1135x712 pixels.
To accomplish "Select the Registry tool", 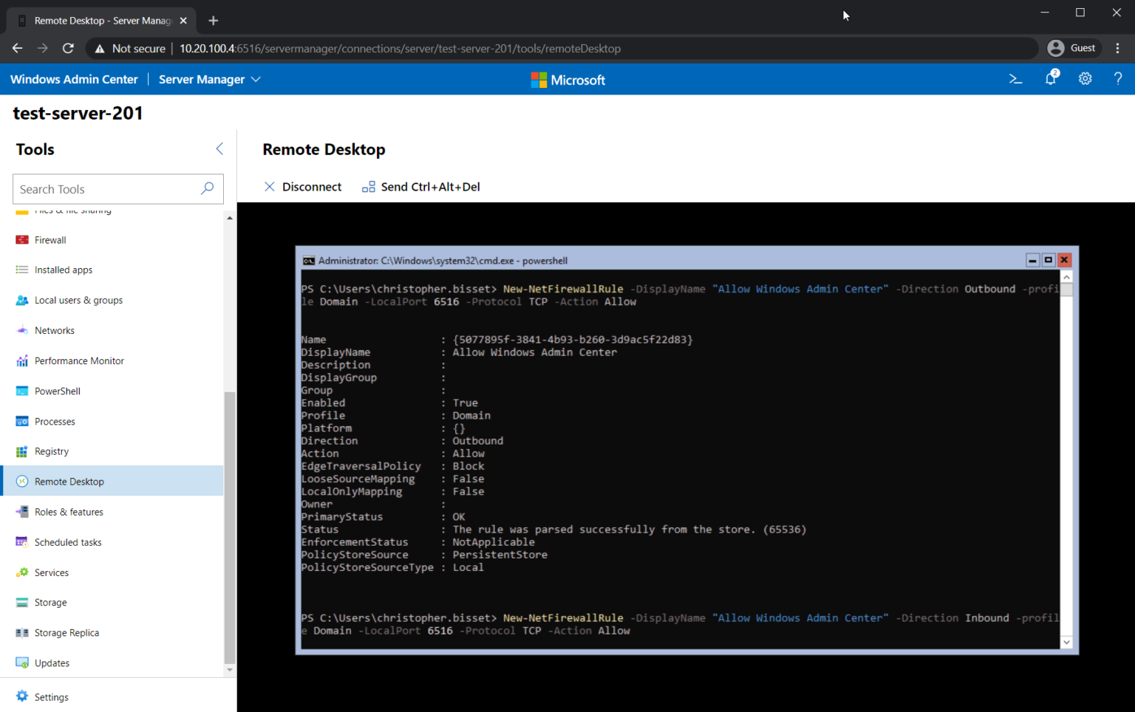I will pyautogui.click(x=51, y=451).
